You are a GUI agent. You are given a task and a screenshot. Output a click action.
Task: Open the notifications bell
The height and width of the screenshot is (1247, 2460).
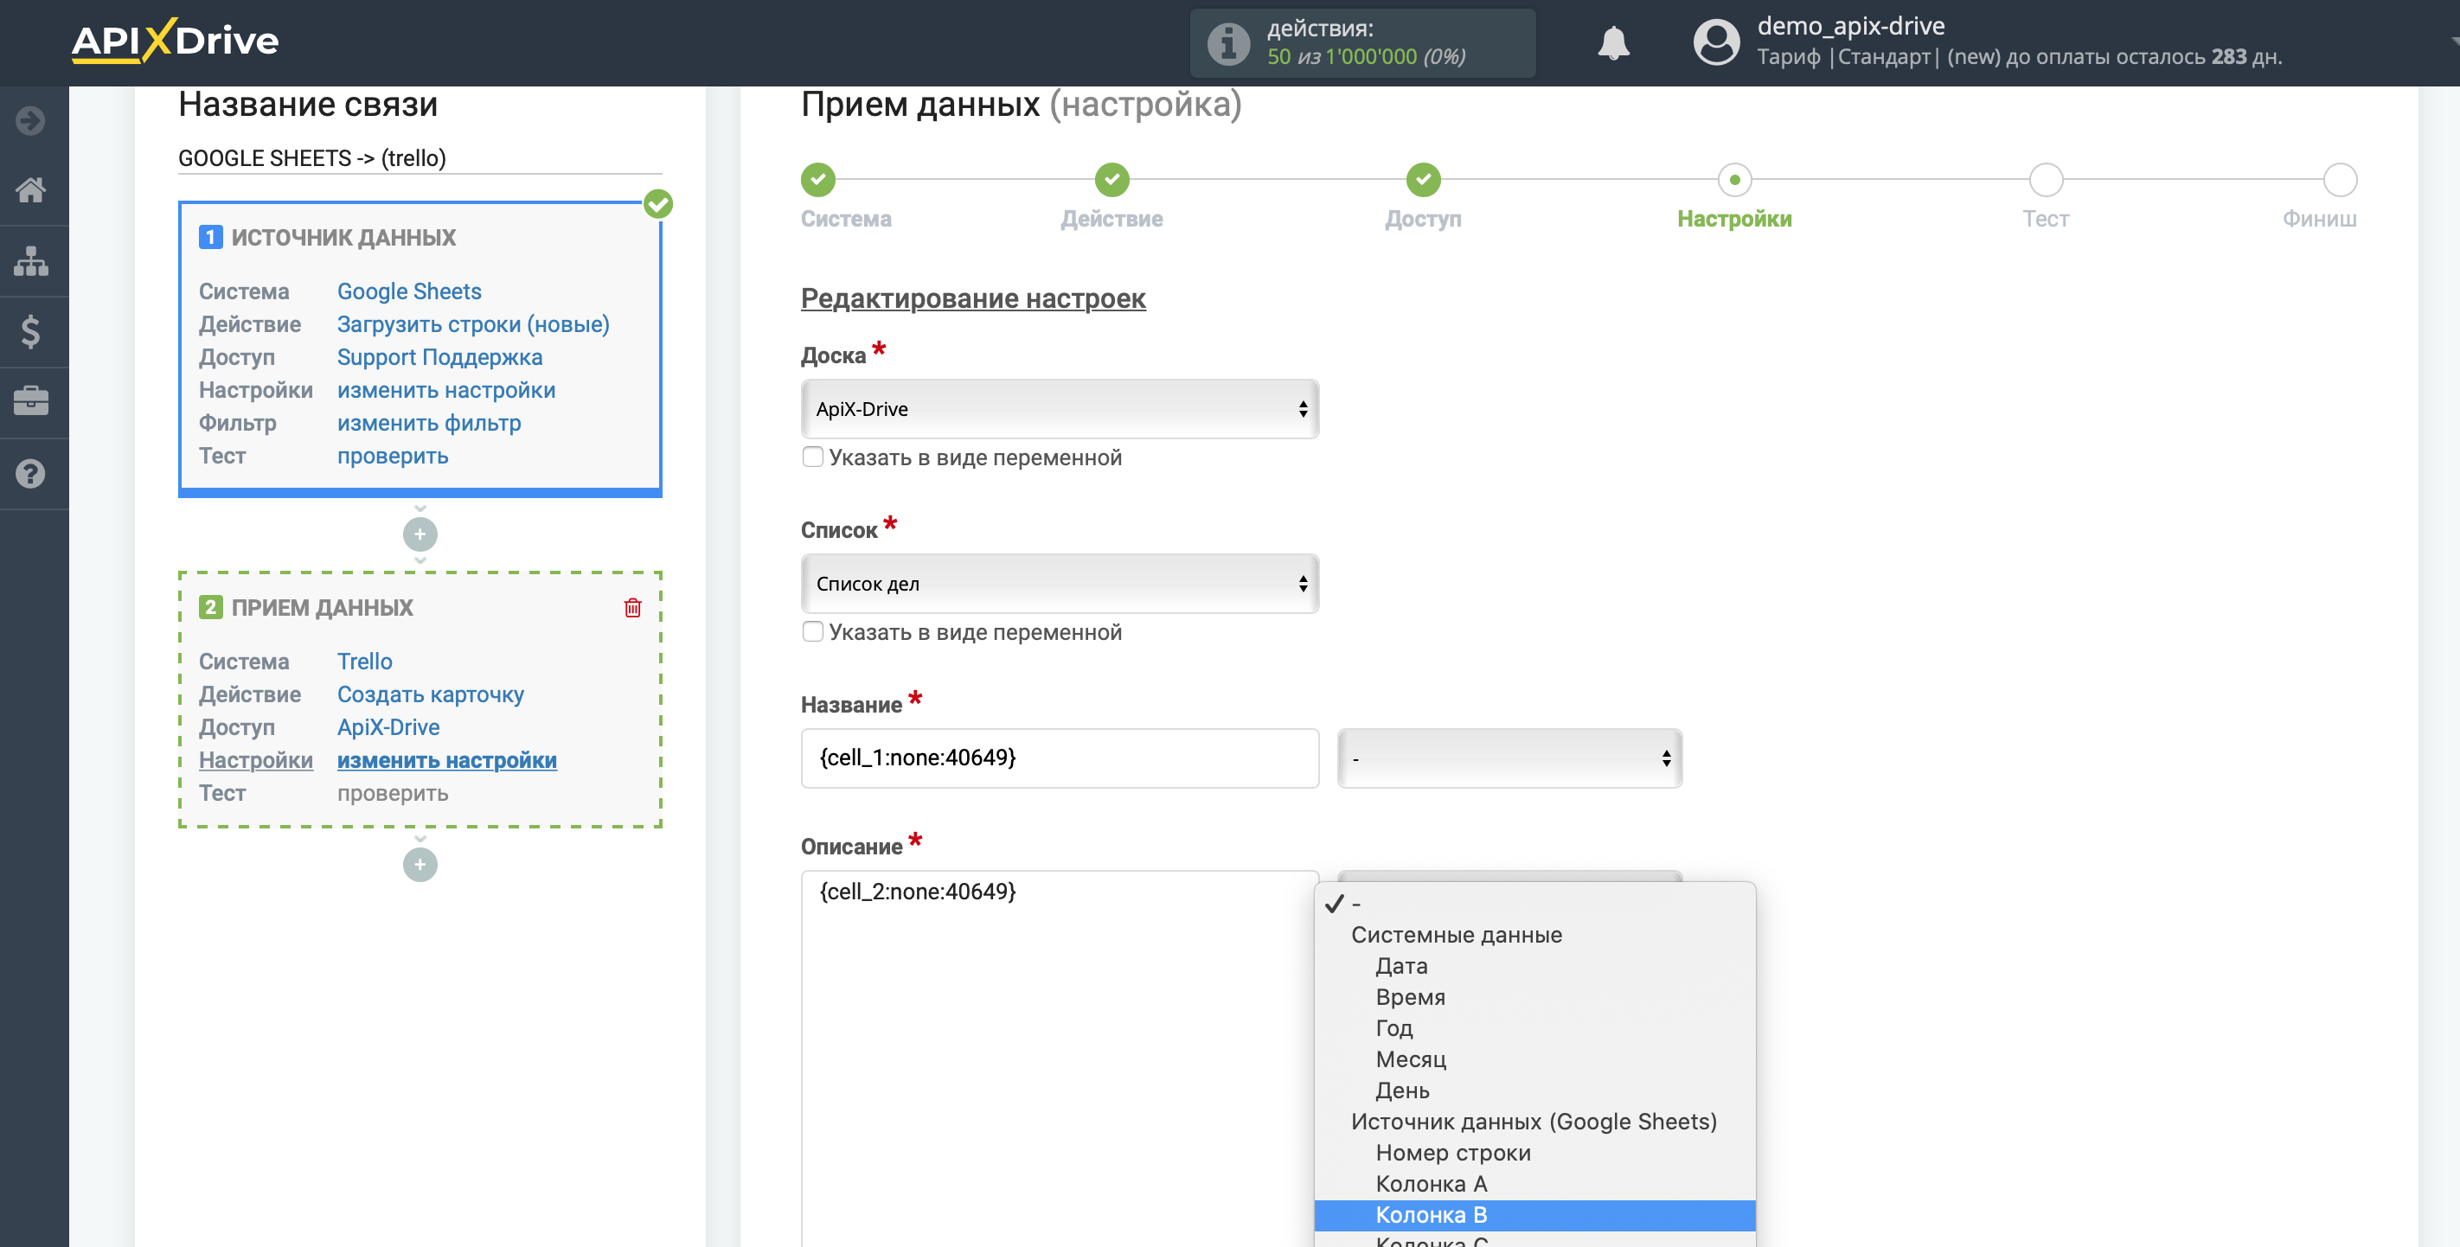click(1613, 43)
